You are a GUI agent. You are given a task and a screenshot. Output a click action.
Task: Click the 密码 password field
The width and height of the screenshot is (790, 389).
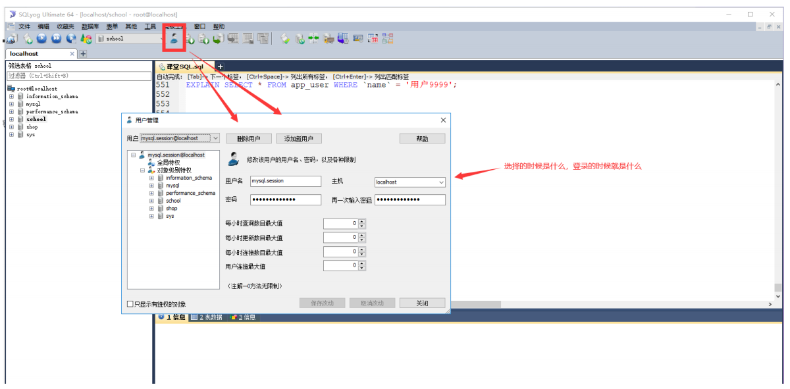coord(286,199)
